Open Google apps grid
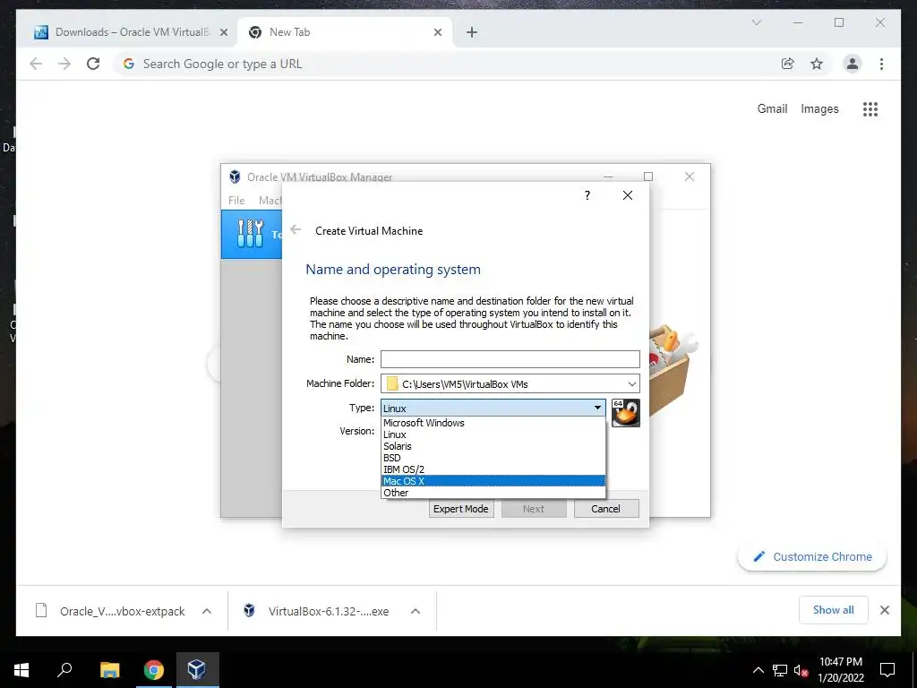Screen dimensions: 917x688 pyautogui.click(x=870, y=108)
